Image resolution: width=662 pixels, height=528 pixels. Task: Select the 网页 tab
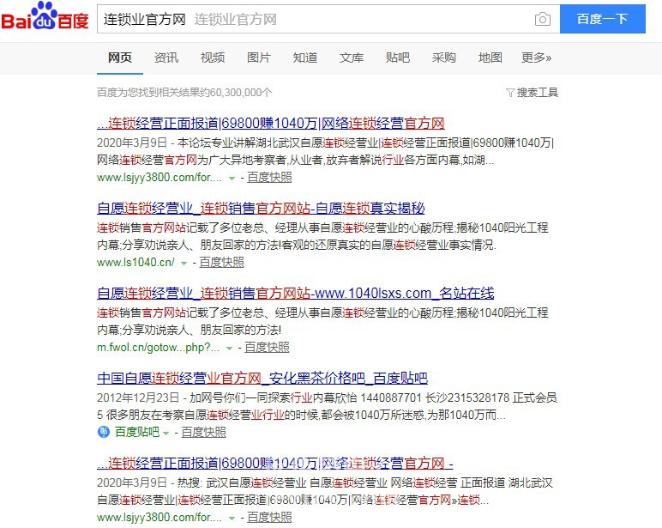point(120,58)
